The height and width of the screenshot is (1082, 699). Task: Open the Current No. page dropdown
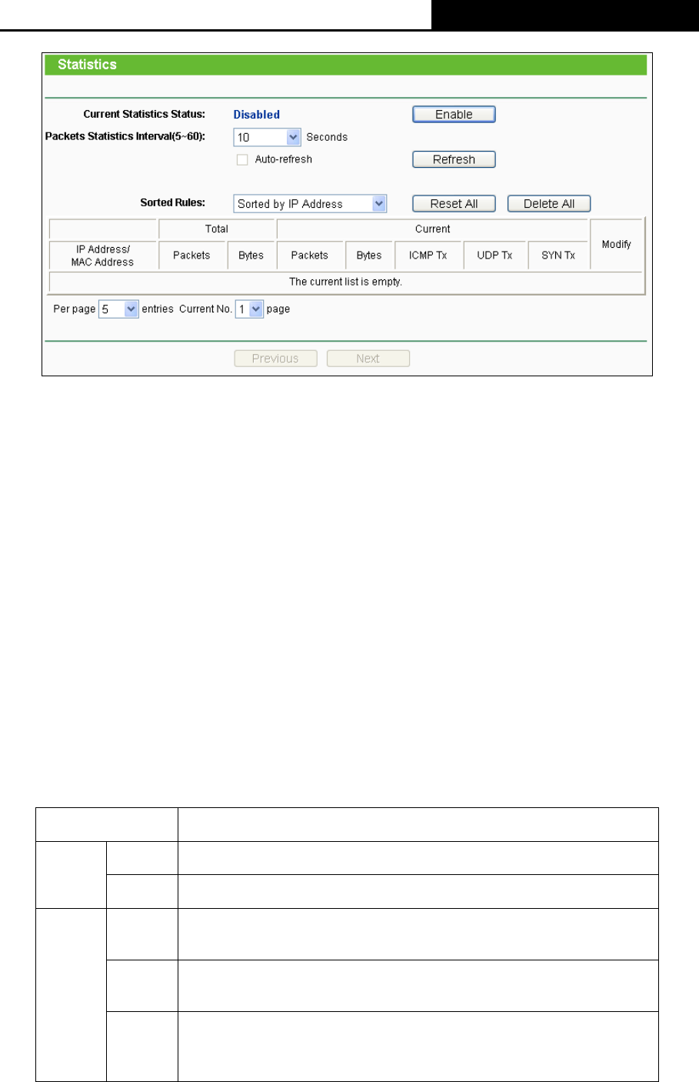pos(249,309)
